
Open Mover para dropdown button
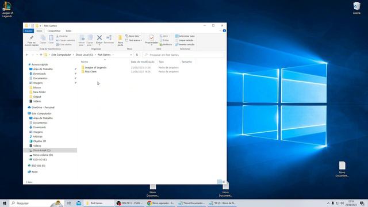point(82,40)
